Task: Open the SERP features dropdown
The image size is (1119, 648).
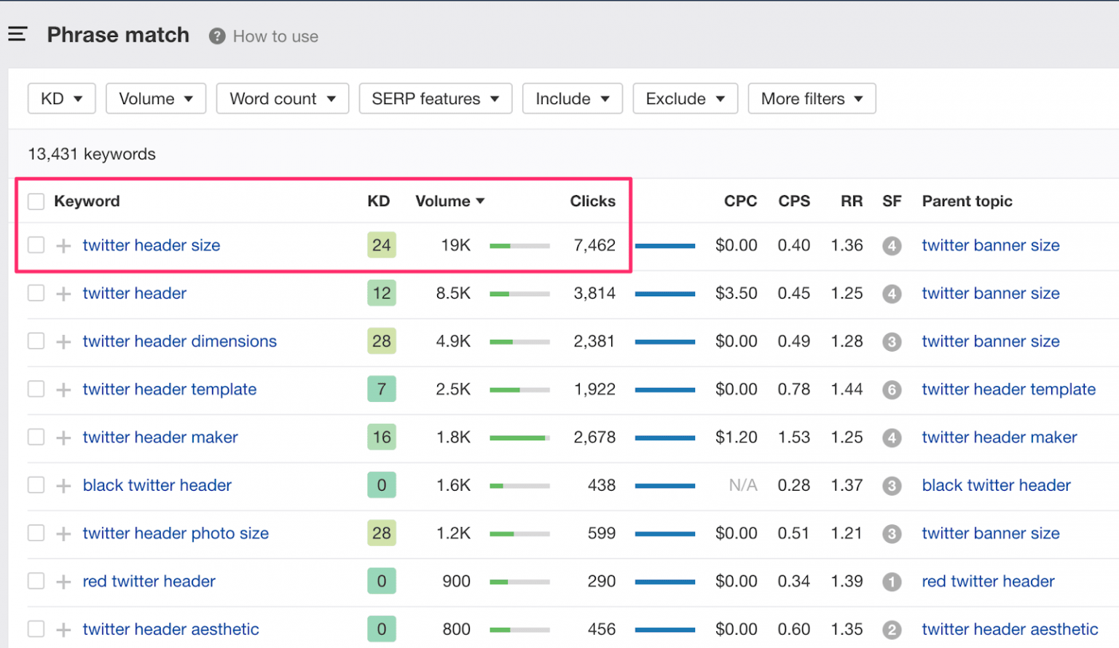Action: click(x=435, y=98)
